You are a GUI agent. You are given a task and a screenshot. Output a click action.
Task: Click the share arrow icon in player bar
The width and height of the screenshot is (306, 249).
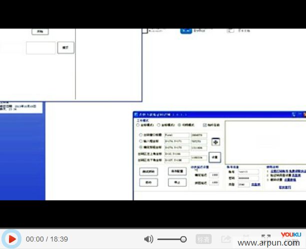point(226,239)
